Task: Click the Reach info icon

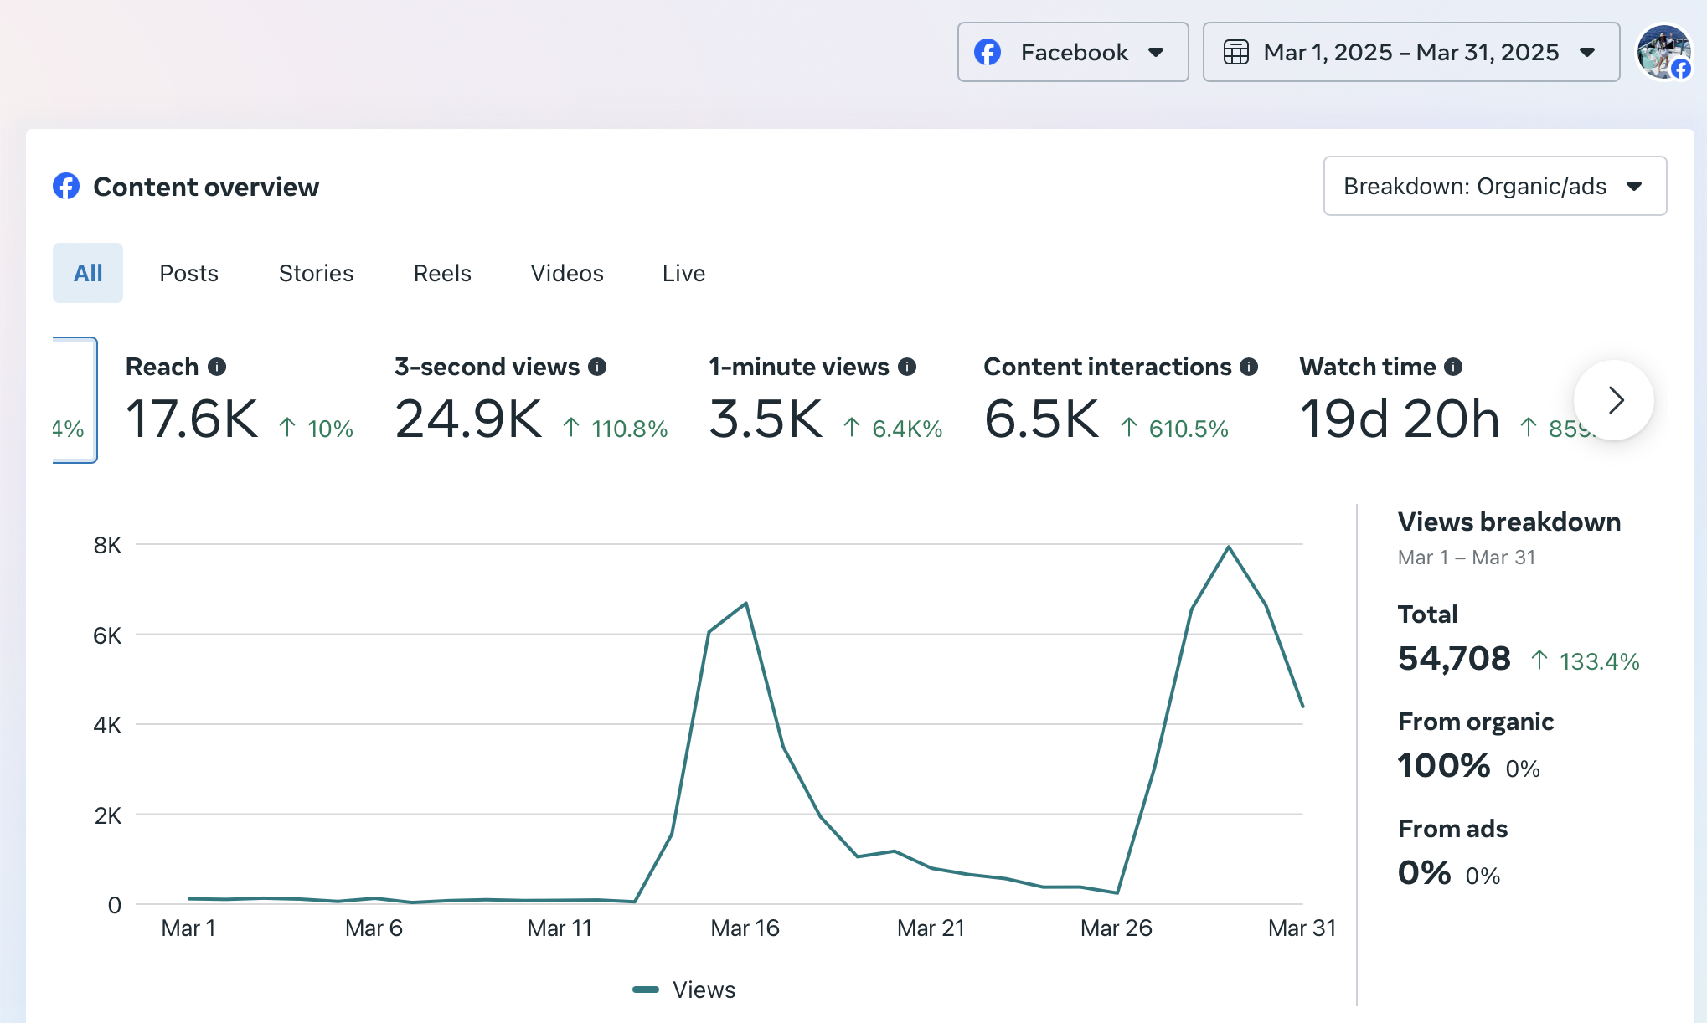Action: click(217, 367)
